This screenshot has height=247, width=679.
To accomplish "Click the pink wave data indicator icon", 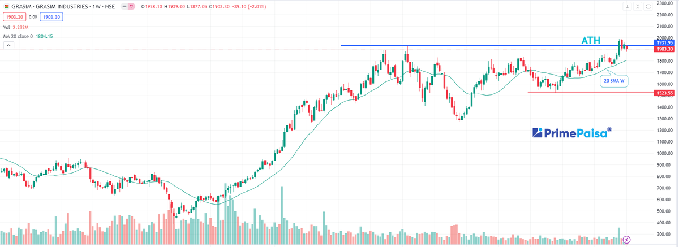I will pos(131,6).
